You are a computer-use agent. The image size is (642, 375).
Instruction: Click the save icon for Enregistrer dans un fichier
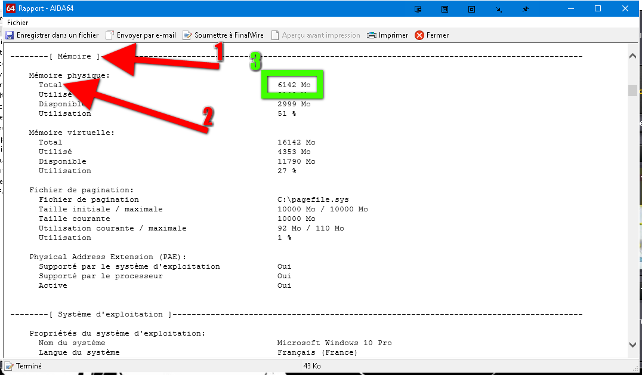pos(10,35)
